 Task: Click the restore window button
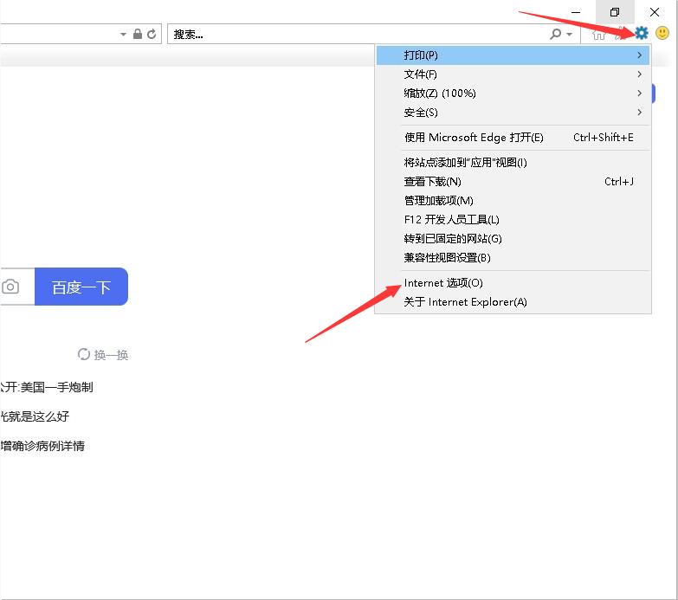pyautogui.click(x=615, y=12)
